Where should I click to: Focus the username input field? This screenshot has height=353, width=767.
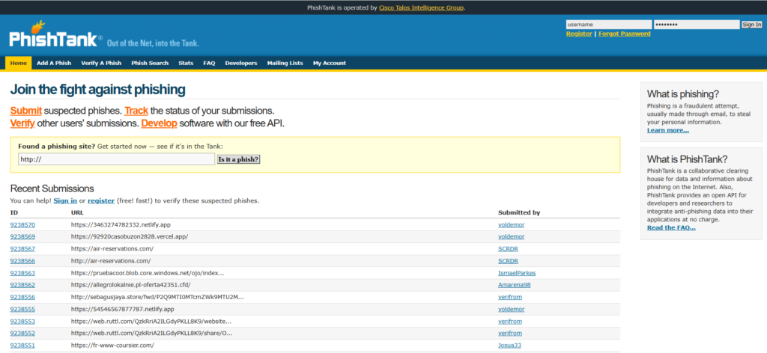pyautogui.click(x=608, y=25)
